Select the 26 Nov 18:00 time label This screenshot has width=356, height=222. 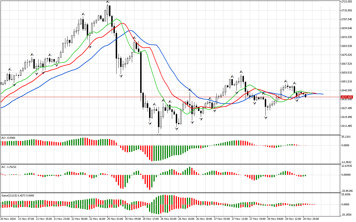(x=204, y=219)
